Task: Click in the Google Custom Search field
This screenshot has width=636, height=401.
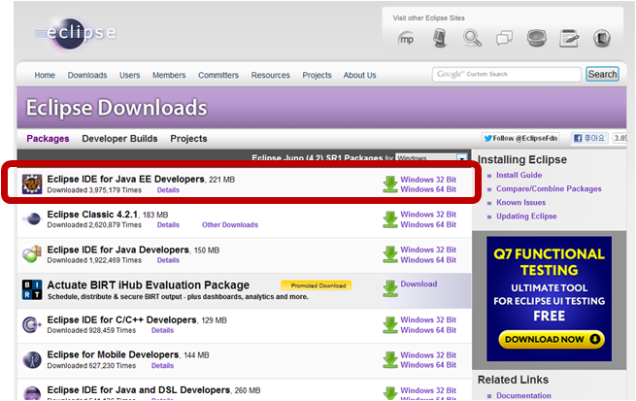Action: [507, 74]
